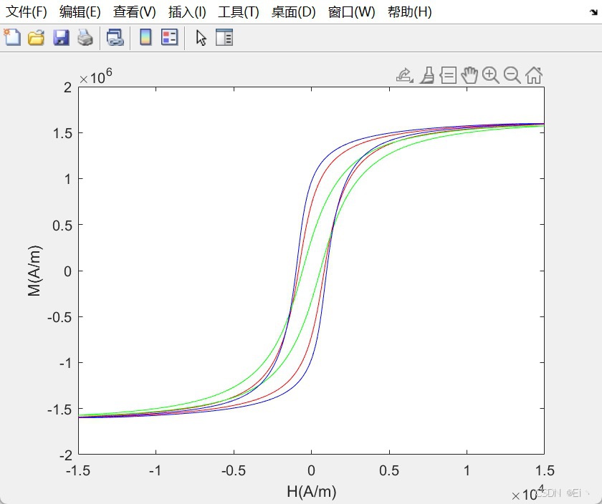
Task: Restore view with home icon
Action: tap(534, 75)
